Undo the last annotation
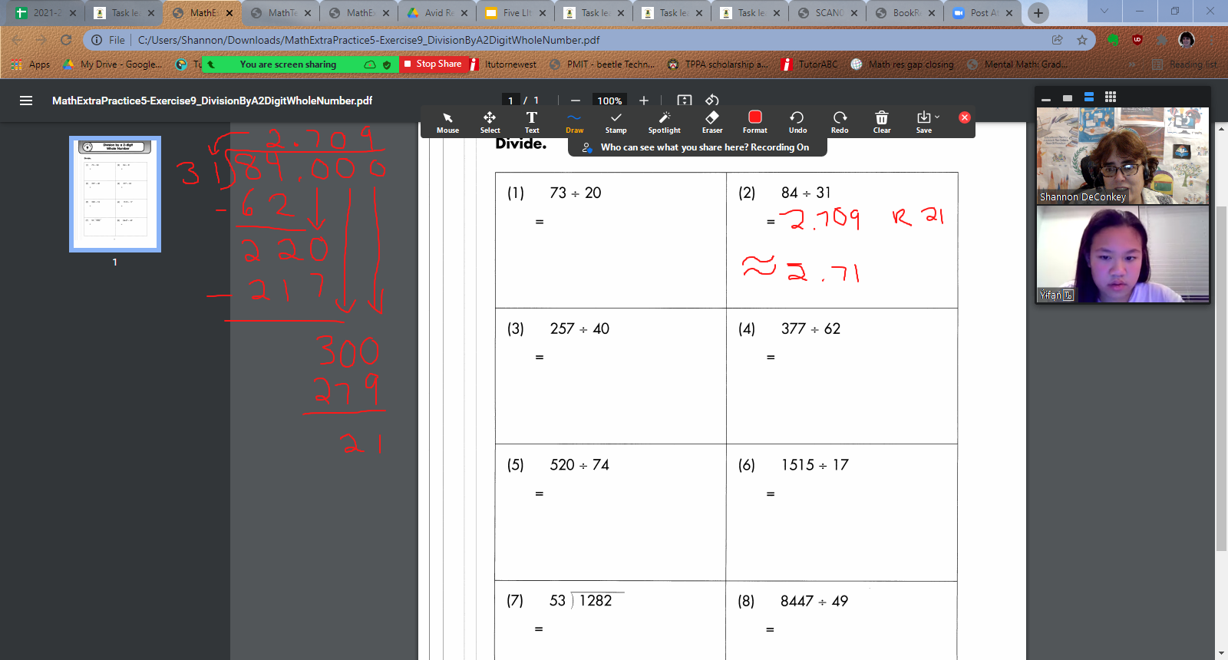Viewport: 1228px width, 660px height. (797, 122)
